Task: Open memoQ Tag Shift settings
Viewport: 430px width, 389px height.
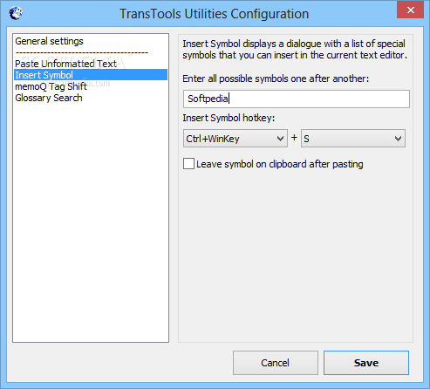Action: [51, 86]
